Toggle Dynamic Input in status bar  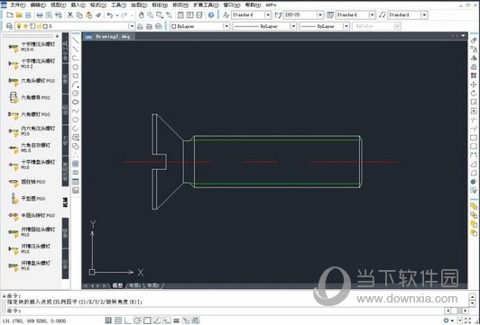[167, 320]
